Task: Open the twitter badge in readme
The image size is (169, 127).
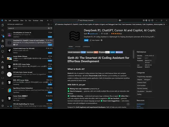Action: 113,52
